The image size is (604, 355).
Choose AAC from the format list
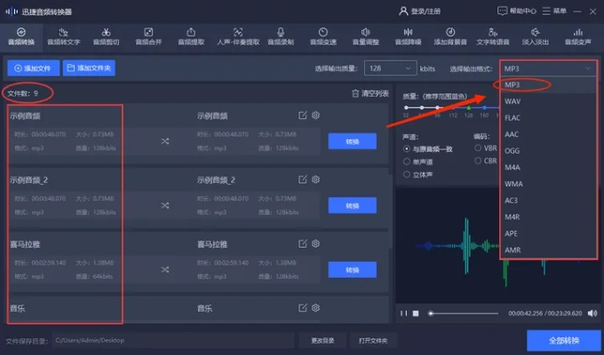point(548,134)
